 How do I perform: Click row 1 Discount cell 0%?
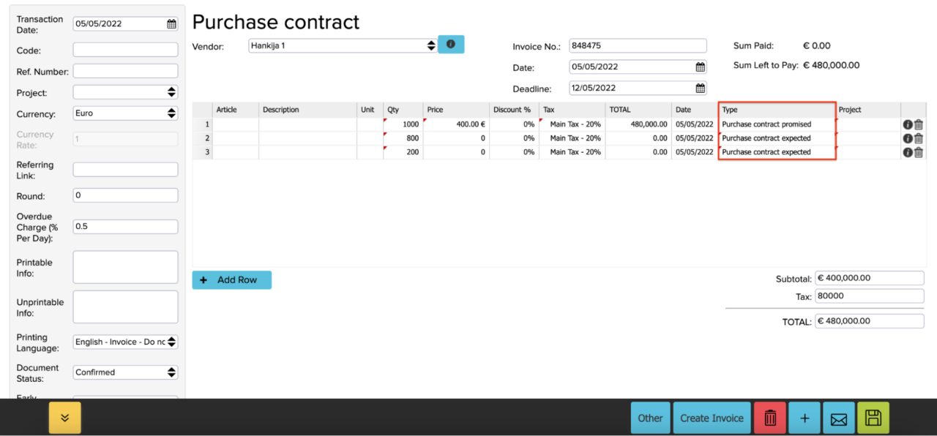tap(514, 124)
